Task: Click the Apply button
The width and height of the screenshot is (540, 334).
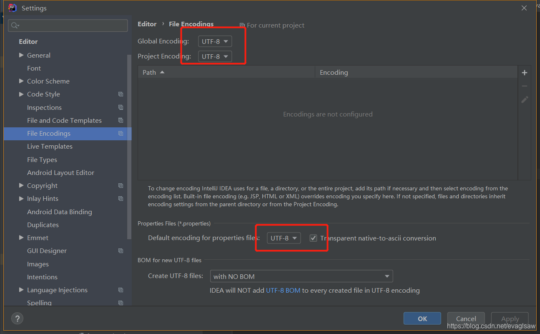Action: coord(510,319)
